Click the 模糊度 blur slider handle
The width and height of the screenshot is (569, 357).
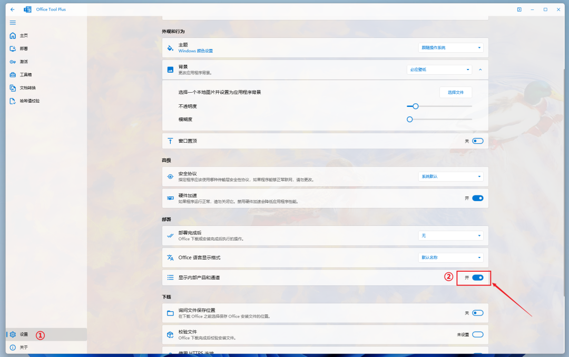point(410,120)
